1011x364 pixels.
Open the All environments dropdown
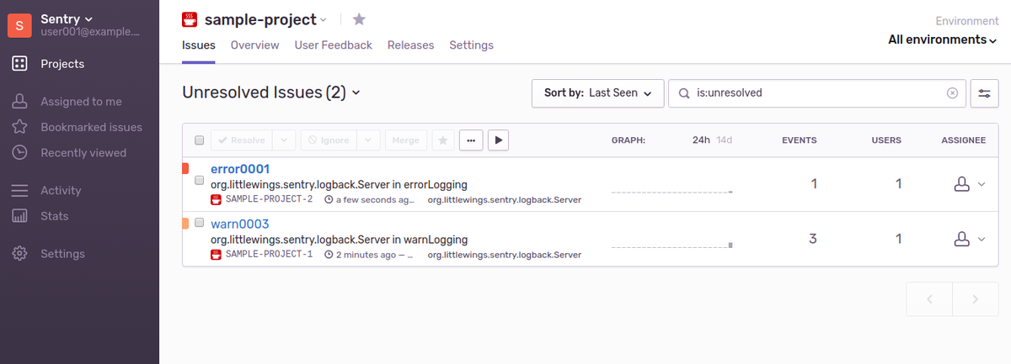tap(943, 40)
